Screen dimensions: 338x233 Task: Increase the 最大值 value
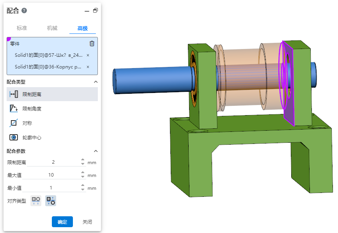(x=83, y=173)
